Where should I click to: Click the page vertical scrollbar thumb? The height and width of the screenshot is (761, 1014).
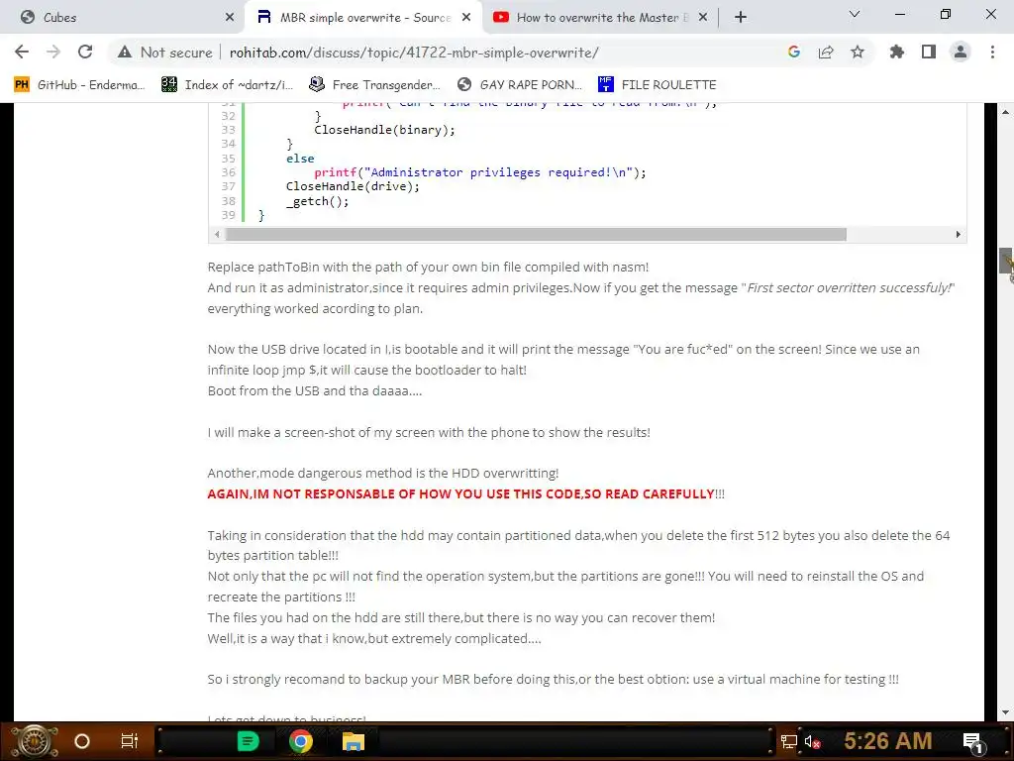pyautogui.click(x=1006, y=261)
